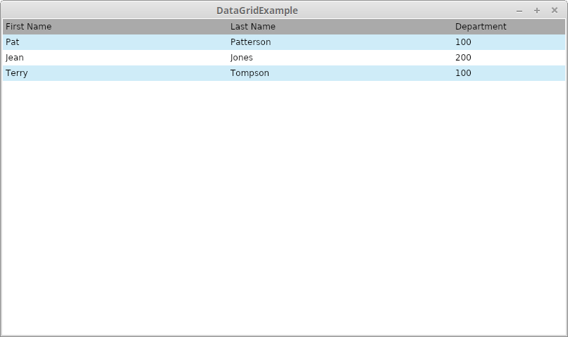Click department 100 in Terry's row
This screenshot has width=568, height=337.
pyautogui.click(x=463, y=73)
